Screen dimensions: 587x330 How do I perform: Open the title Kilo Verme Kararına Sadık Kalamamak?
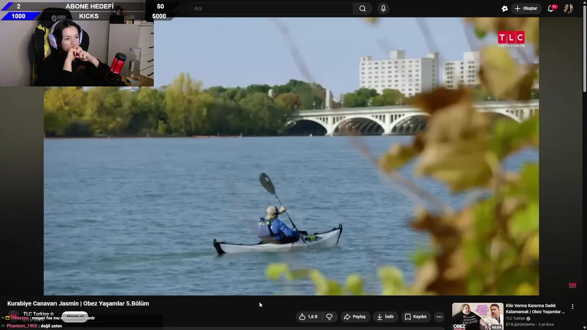pos(535,308)
